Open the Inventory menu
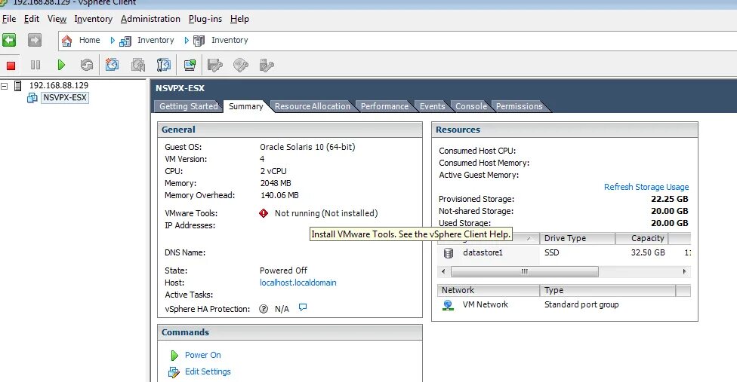 tap(93, 19)
